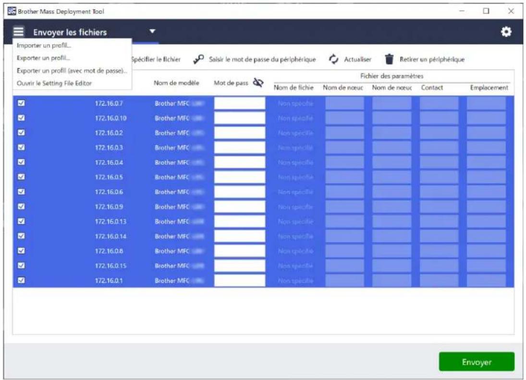Uncheck the checkbox for 172.16.0.8
The height and width of the screenshot is (380, 526).
[x=21, y=251]
